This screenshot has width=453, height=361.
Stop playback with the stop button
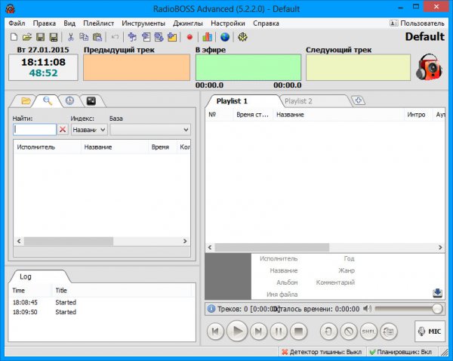click(298, 332)
